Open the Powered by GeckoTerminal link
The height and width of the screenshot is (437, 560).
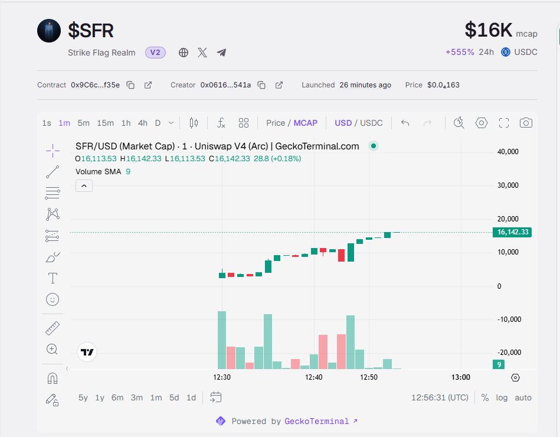[x=321, y=421]
